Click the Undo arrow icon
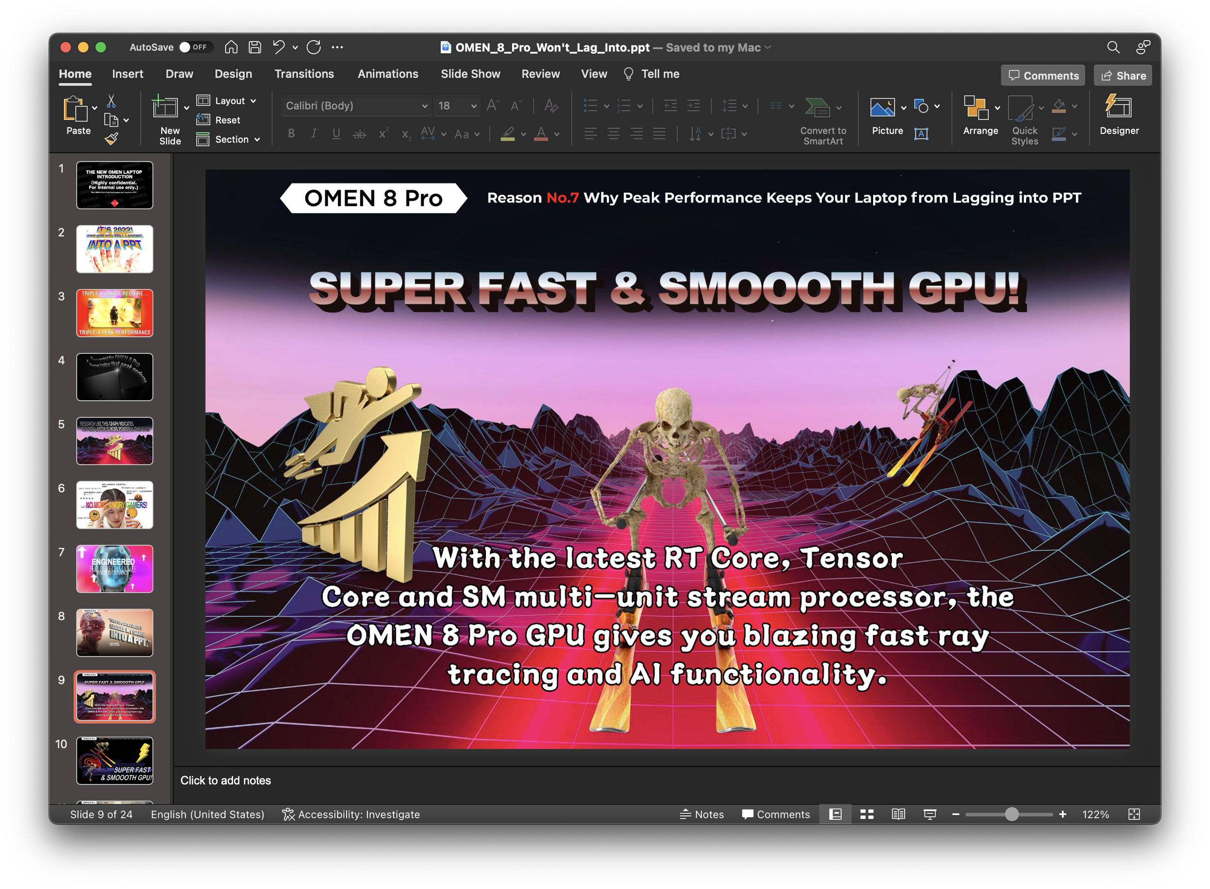Screen dimensions: 1210x889 tap(279, 47)
